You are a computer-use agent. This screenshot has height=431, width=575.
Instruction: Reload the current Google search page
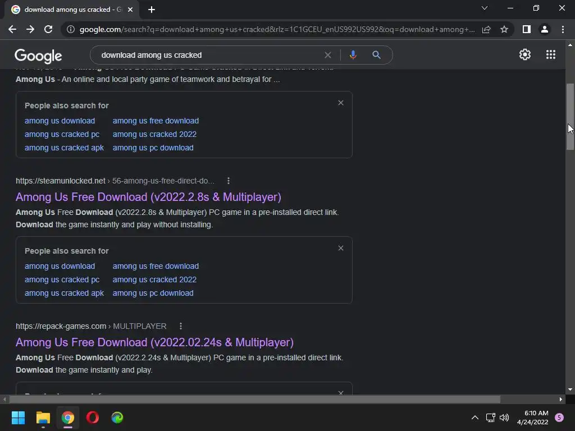click(48, 29)
